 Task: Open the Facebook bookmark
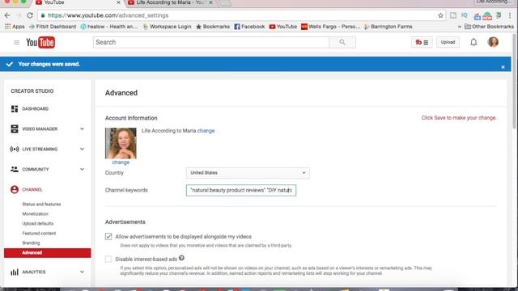coord(249,27)
